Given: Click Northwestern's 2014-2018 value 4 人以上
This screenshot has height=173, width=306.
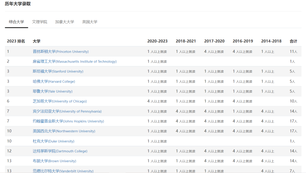Looking at the screenshot, I should click(x=268, y=131).
